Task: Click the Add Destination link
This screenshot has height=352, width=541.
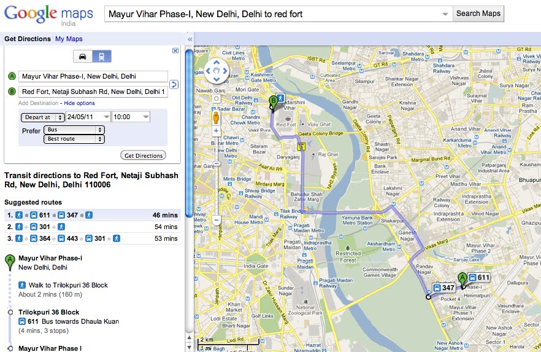Action: [x=38, y=103]
